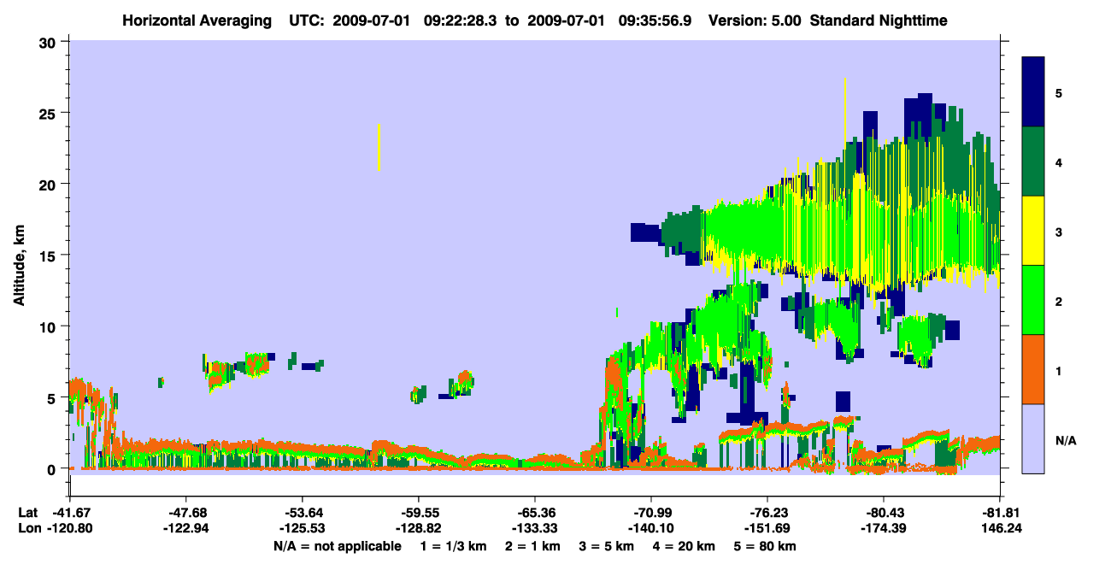Click the longitude value 146.24
The width and height of the screenshot is (1111, 570).
pyautogui.click(x=1000, y=529)
